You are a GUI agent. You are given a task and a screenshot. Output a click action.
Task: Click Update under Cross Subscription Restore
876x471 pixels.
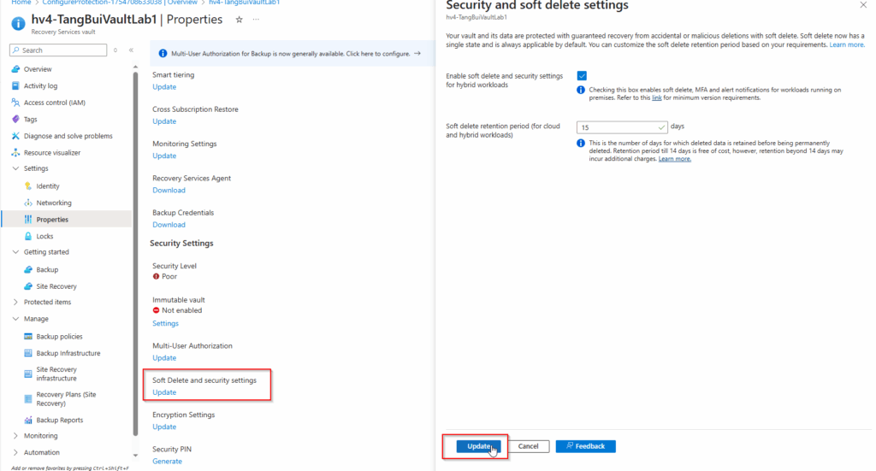tap(164, 121)
